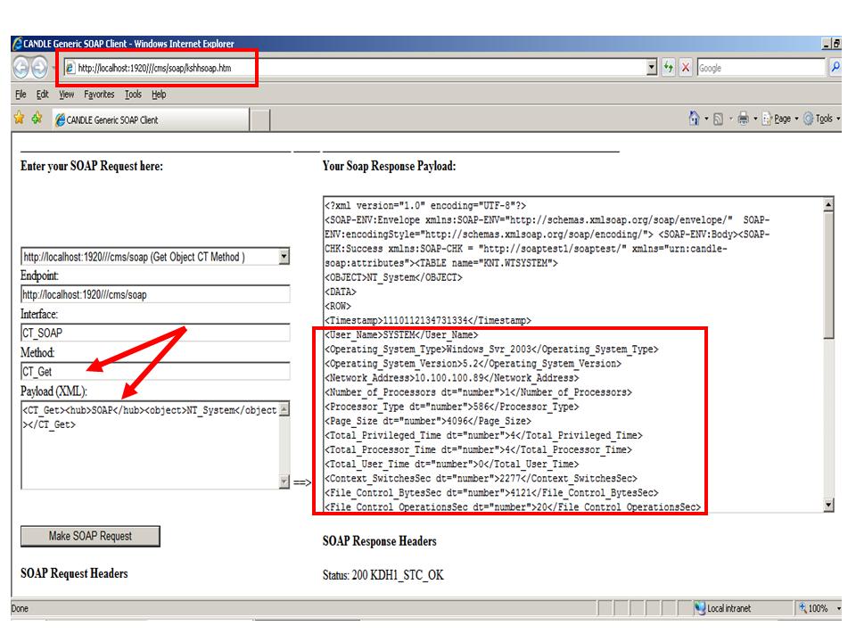Click Internet Explorer logo in title bar

point(17,43)
